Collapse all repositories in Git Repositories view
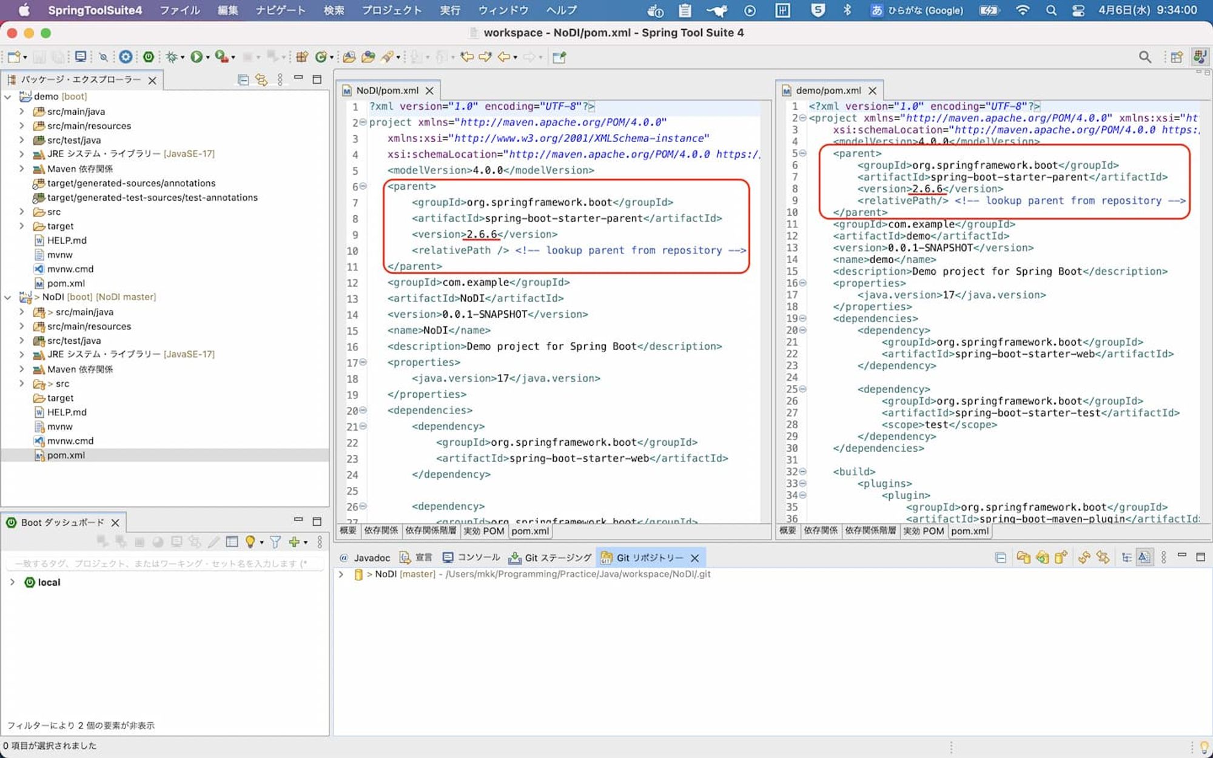This screenshot has height=758, width=1213. (1001, 557)
